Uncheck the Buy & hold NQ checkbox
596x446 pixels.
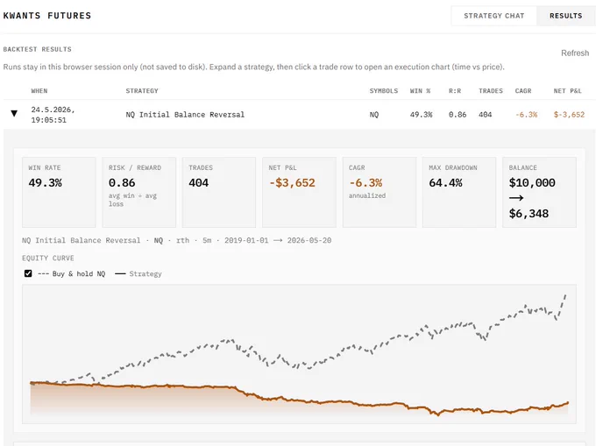pos(28,273)
